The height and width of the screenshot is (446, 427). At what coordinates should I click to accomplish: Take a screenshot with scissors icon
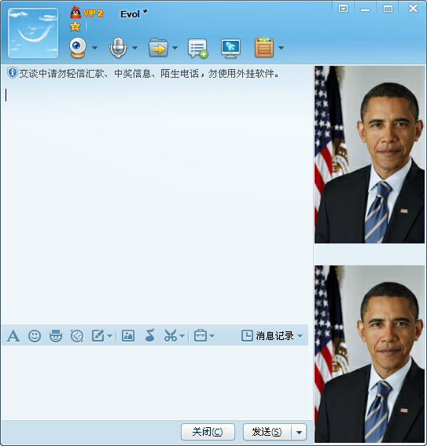(171, 335)
